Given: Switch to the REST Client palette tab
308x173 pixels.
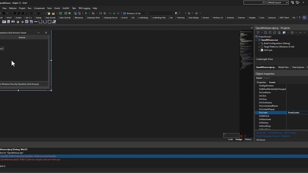Looking at the screenshot, I should [284, 18].
